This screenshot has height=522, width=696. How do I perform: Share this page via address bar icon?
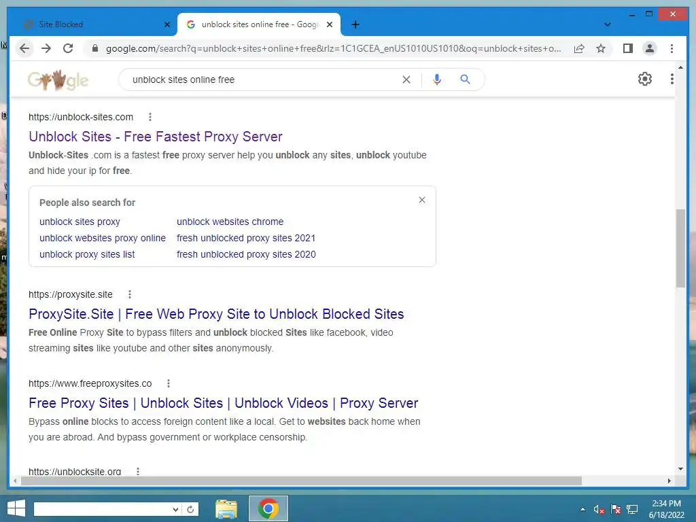pyautogui.click(x=579, y=48)
